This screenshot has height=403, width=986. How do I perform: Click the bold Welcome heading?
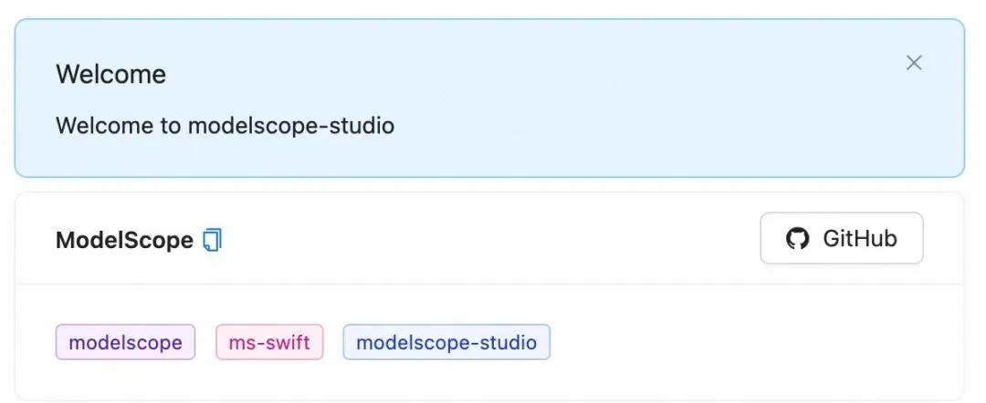coord(110,74)
